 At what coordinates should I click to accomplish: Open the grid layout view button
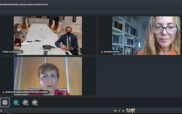point(5,102)
